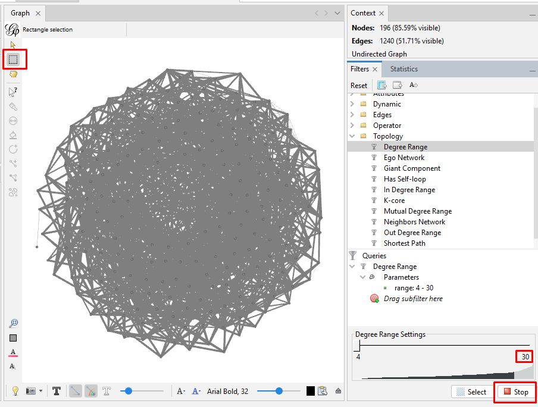
Task: Collapse the Topology filter folder
Action: point(352,136)
